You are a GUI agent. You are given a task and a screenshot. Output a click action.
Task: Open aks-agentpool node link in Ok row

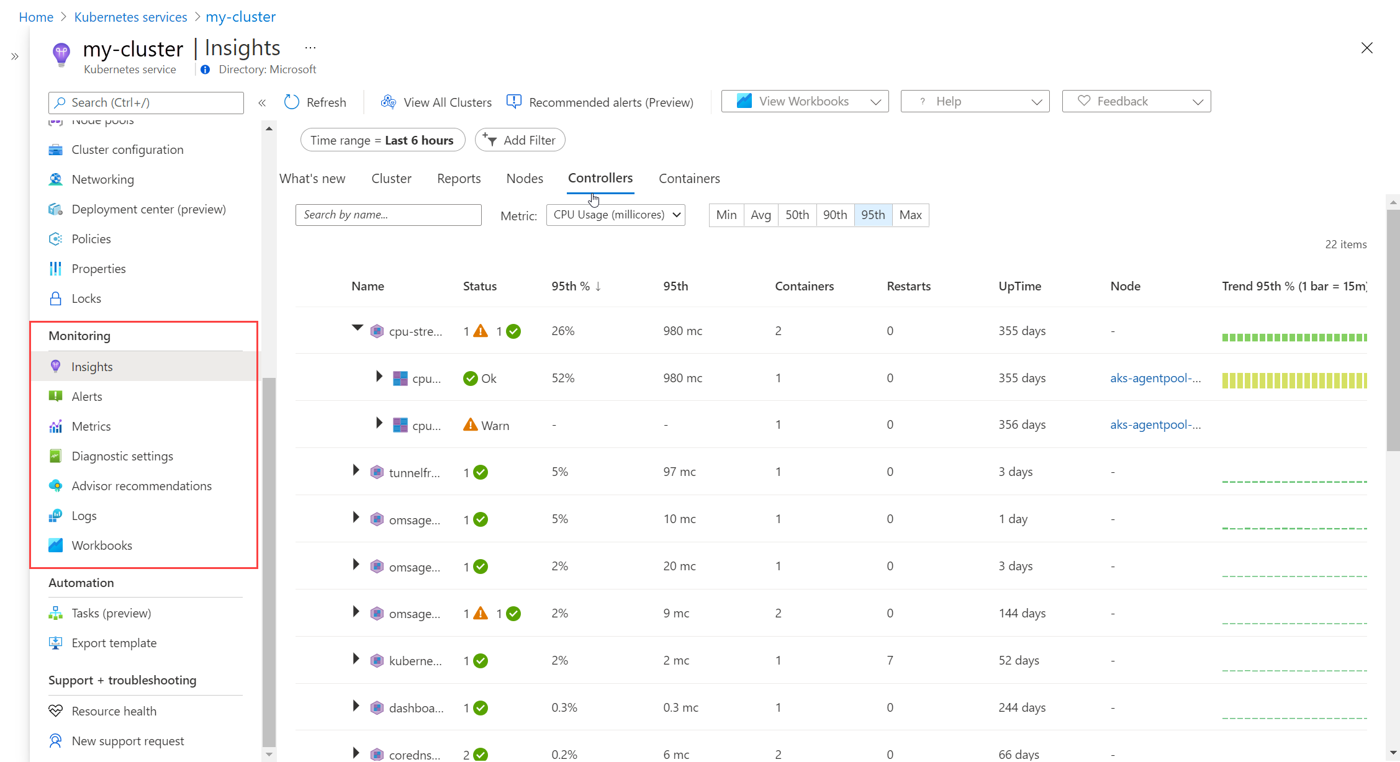(x=1155, y=378)
